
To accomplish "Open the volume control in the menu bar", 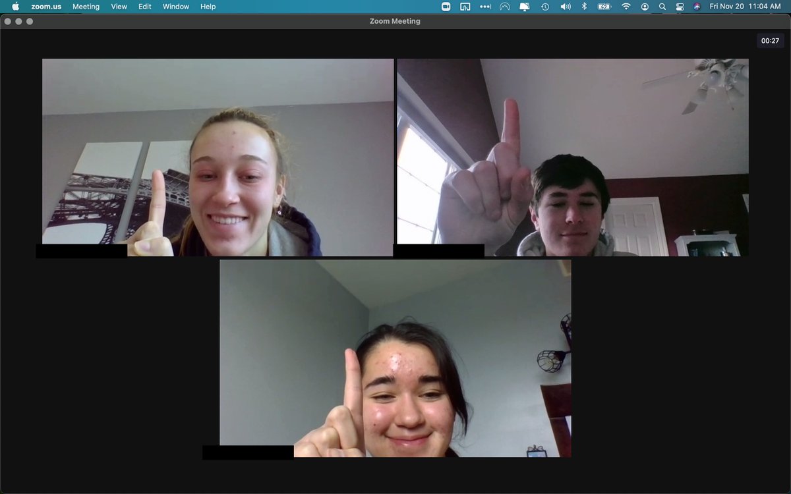I will pyautogui.click(x=566, y=7).
